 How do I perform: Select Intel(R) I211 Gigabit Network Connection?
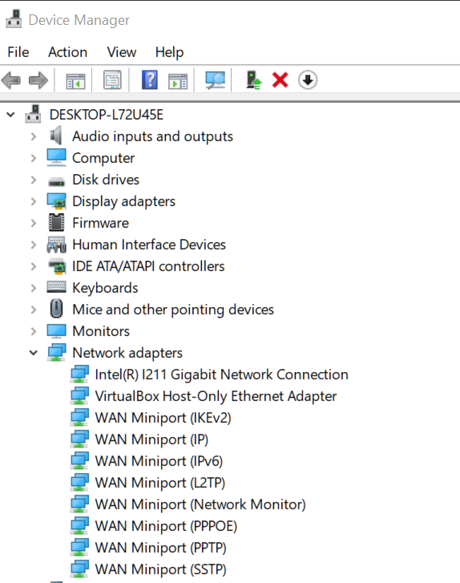click(221, 374)
